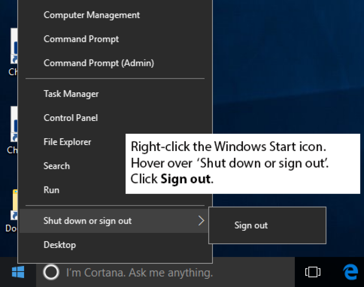Open Computer Management
The image size is (364, 287).
[91, 15]
